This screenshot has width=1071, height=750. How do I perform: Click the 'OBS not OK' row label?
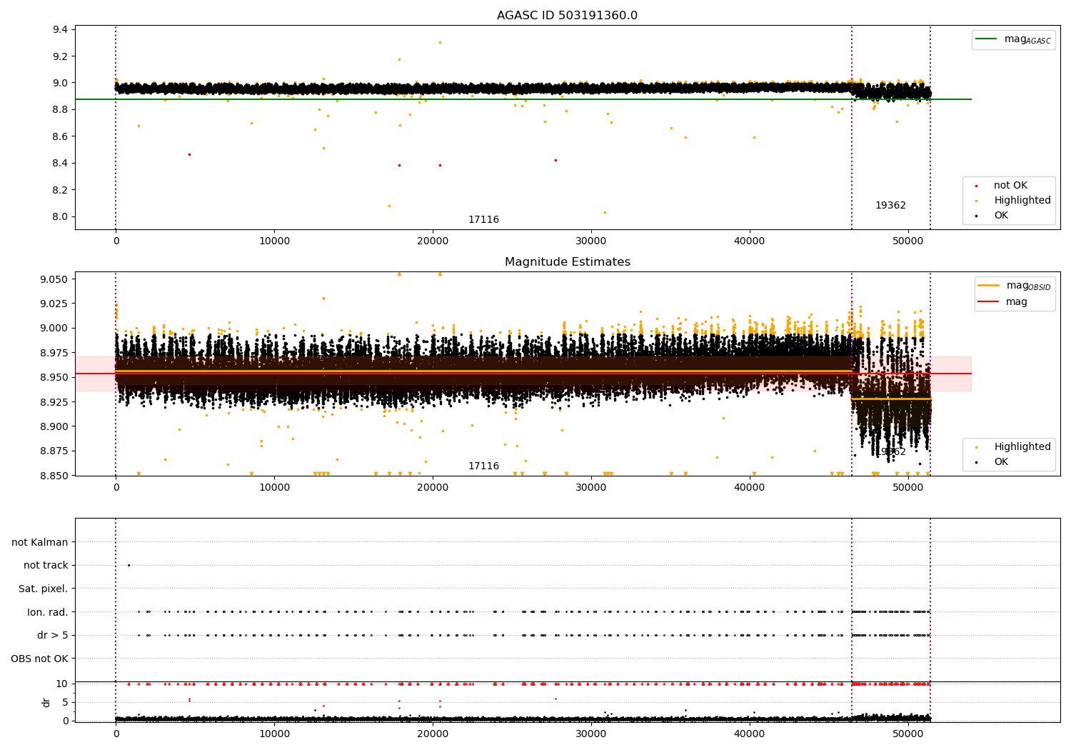point(40,659)
